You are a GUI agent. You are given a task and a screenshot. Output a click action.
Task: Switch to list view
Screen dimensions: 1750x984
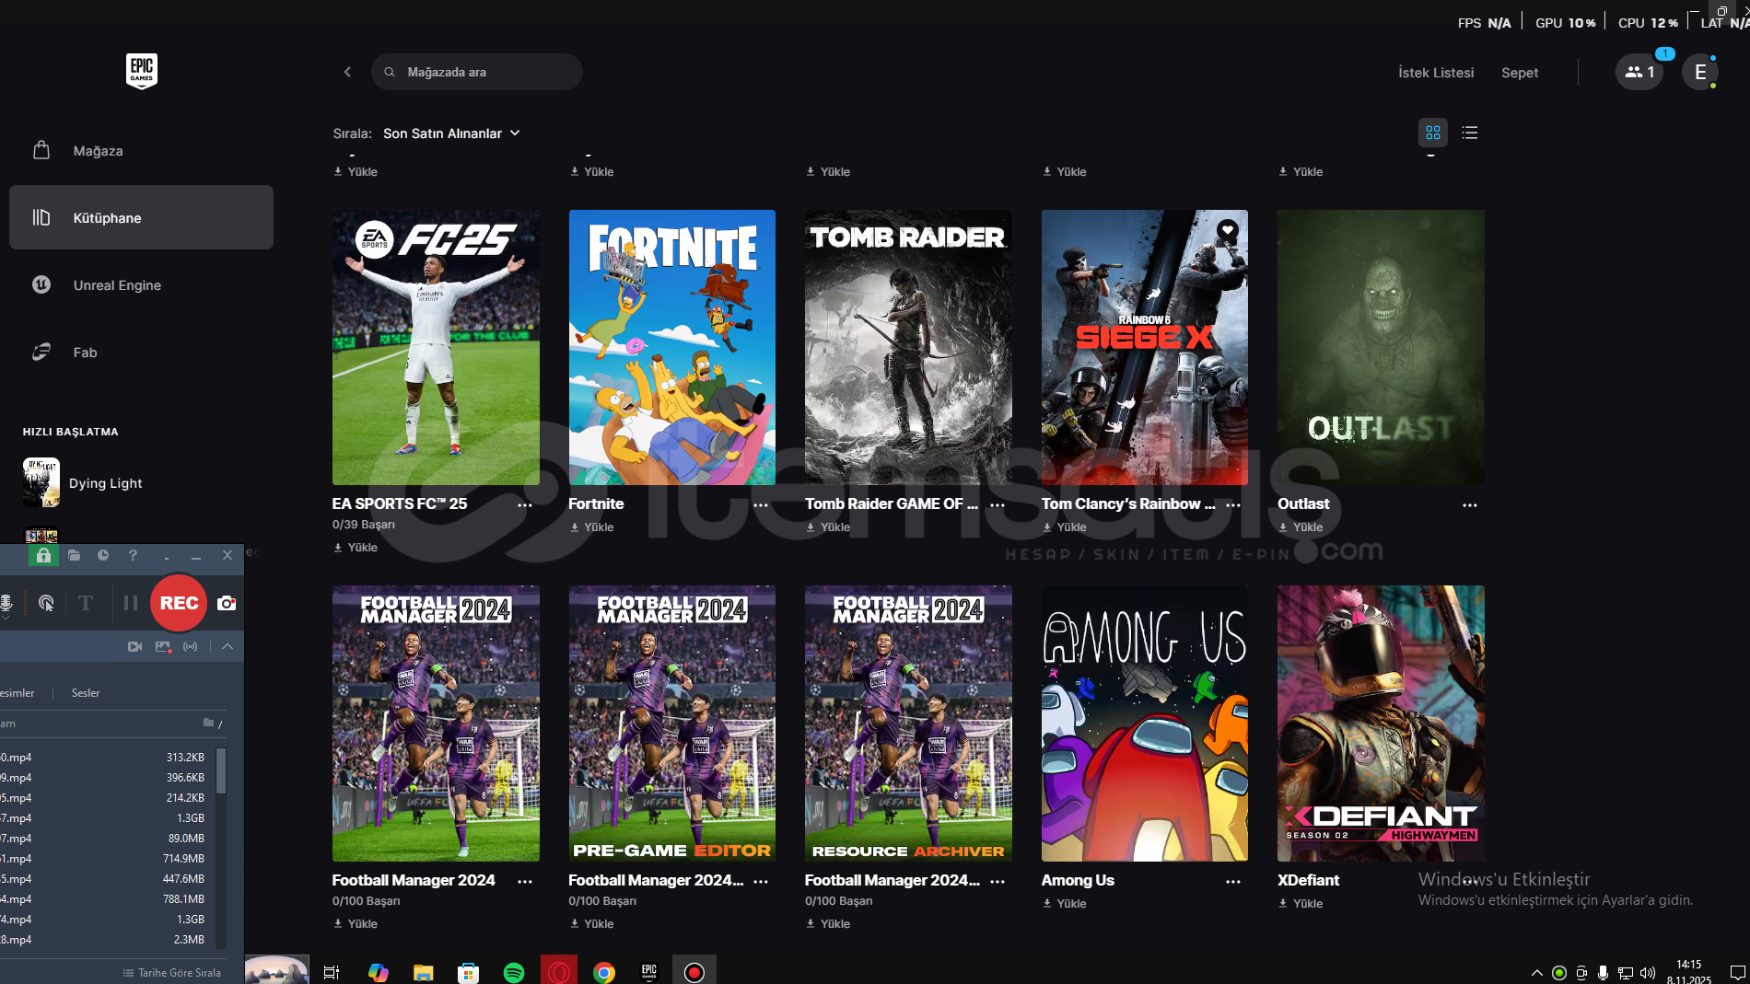pyautogui.click(x=1470, y=133)
